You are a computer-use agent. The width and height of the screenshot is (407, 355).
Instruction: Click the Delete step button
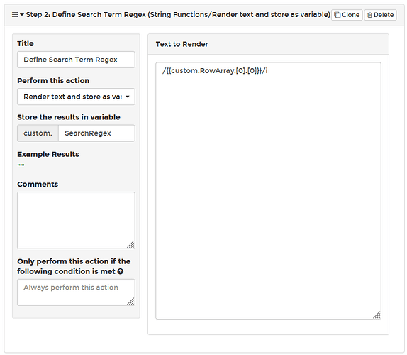(x=380, y=15)
